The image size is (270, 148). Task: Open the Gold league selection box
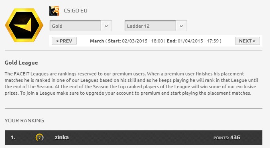(x=81, y=26)
